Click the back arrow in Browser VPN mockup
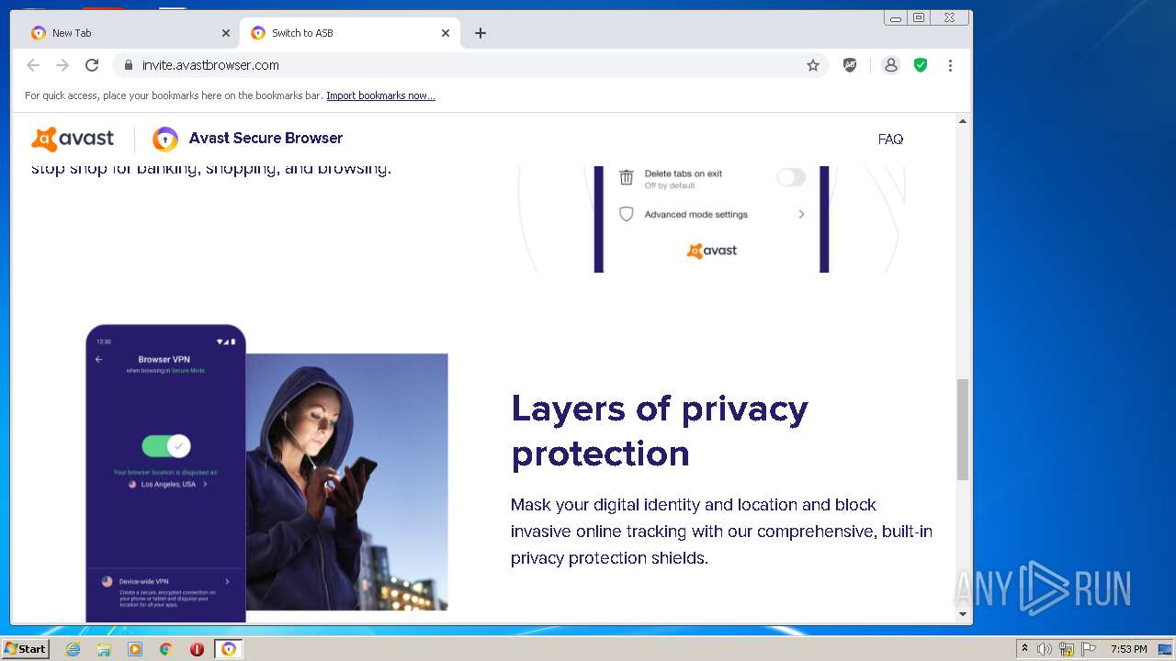The image size is (1176, 661). point(99,359)
